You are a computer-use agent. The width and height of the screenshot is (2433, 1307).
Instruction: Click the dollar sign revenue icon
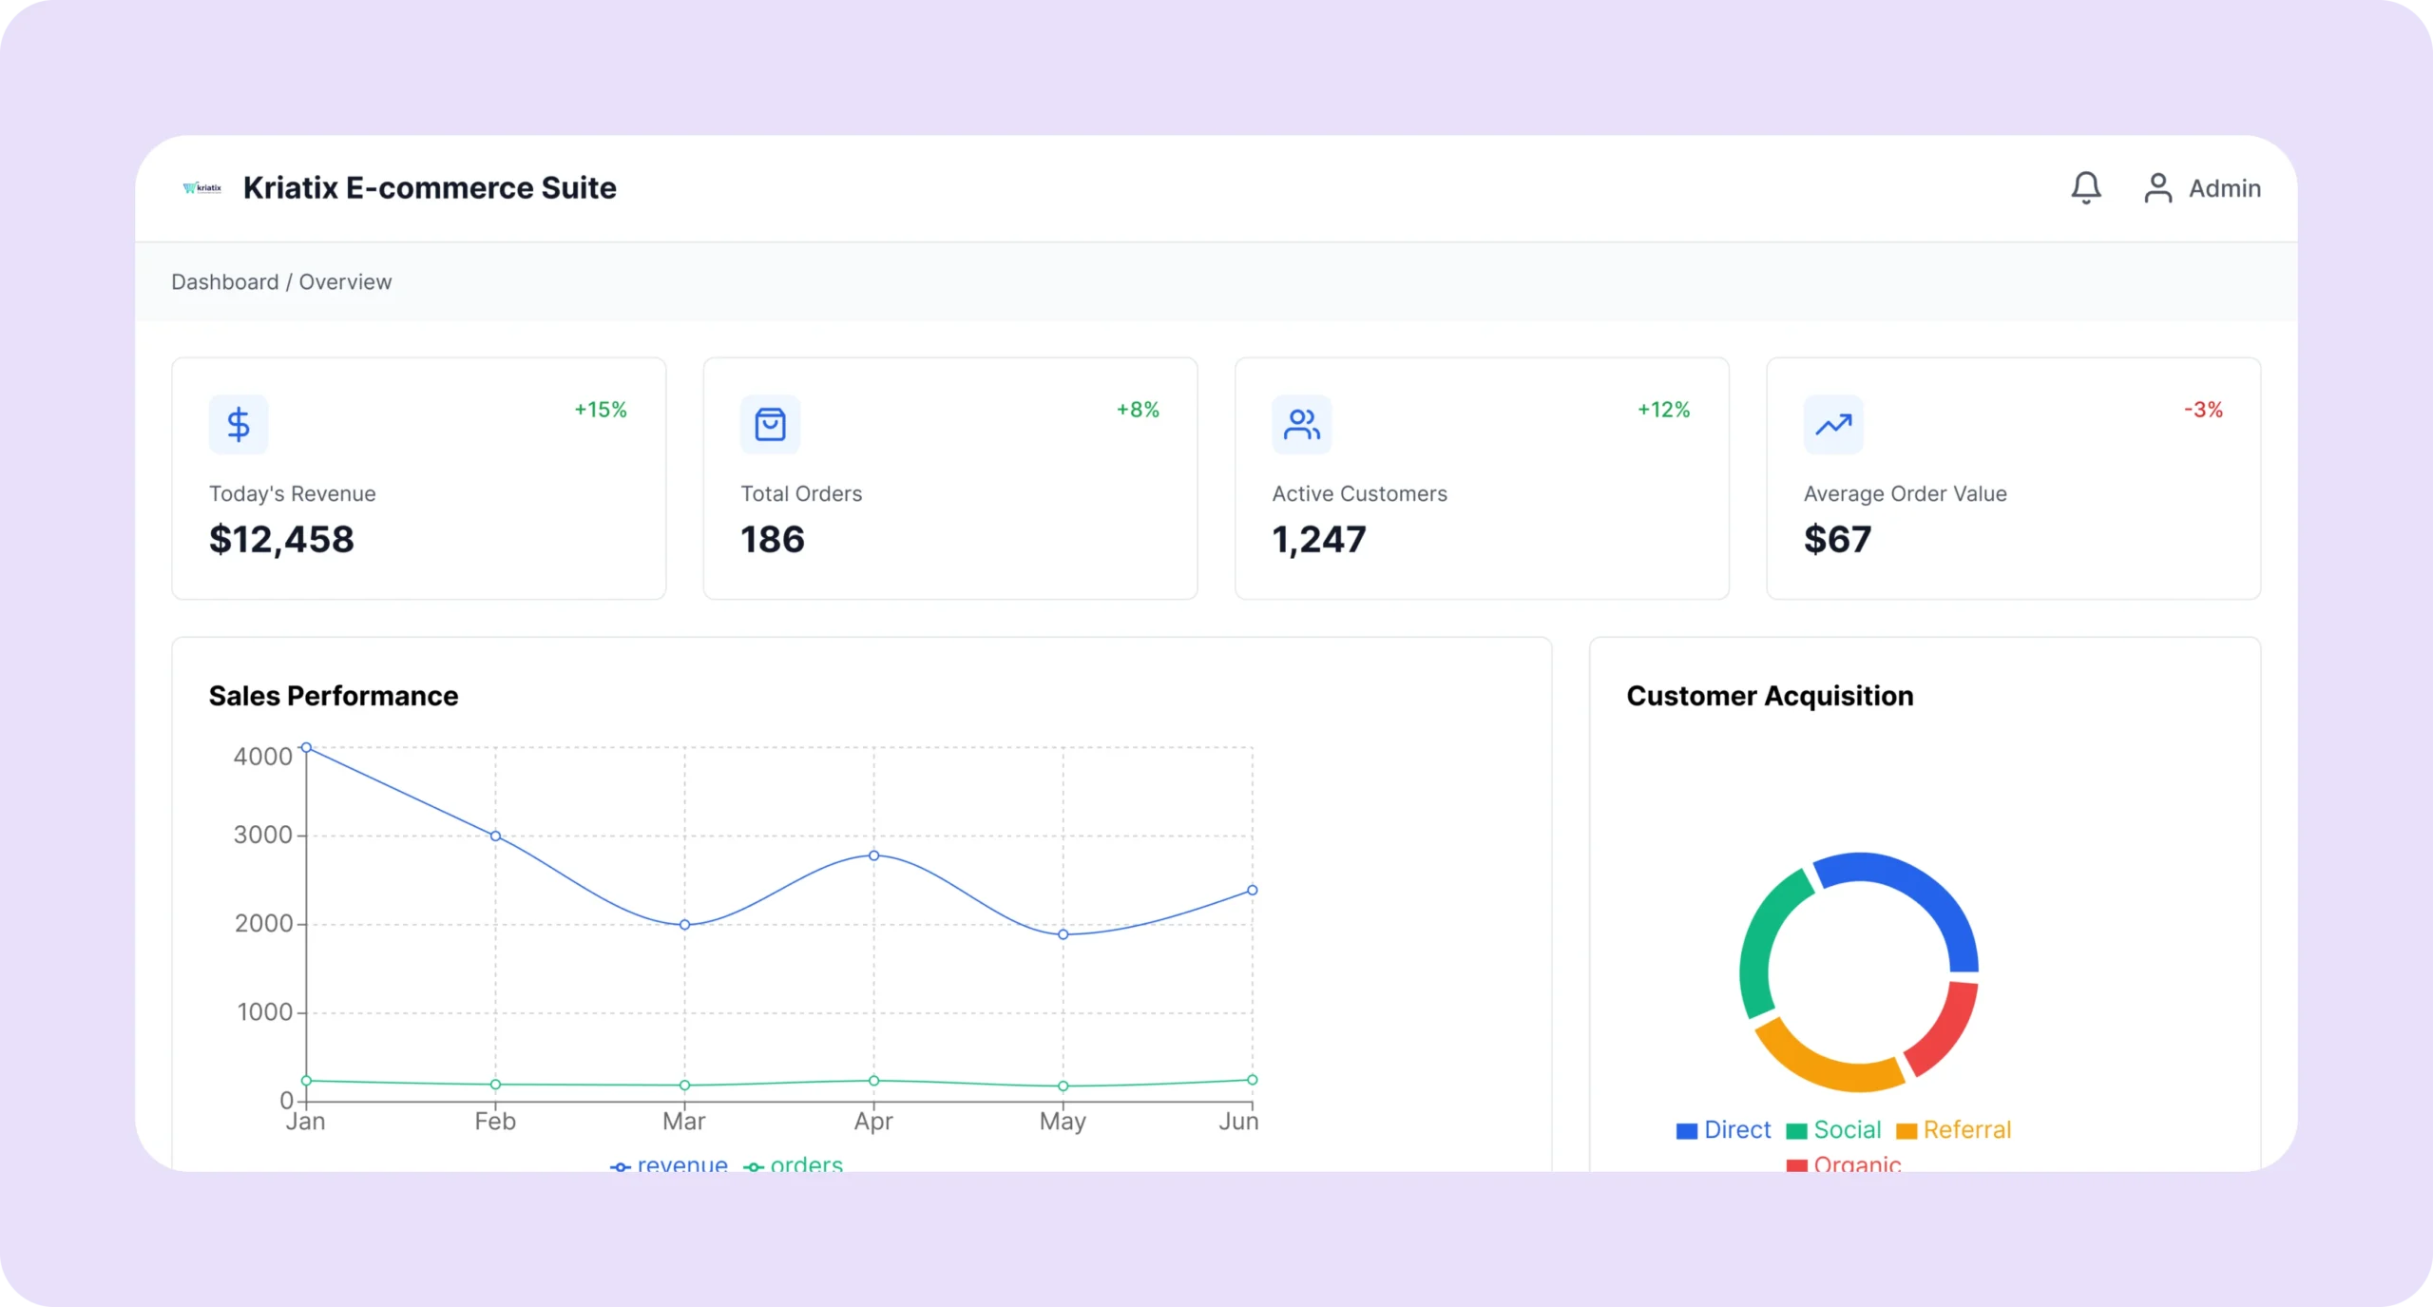[239, 424]
